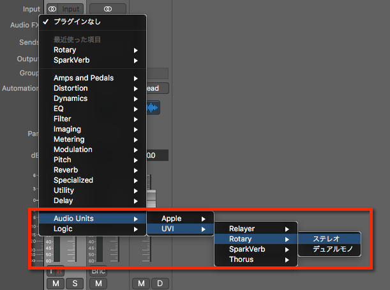Open the Logic submenu entry

(93, 229)
